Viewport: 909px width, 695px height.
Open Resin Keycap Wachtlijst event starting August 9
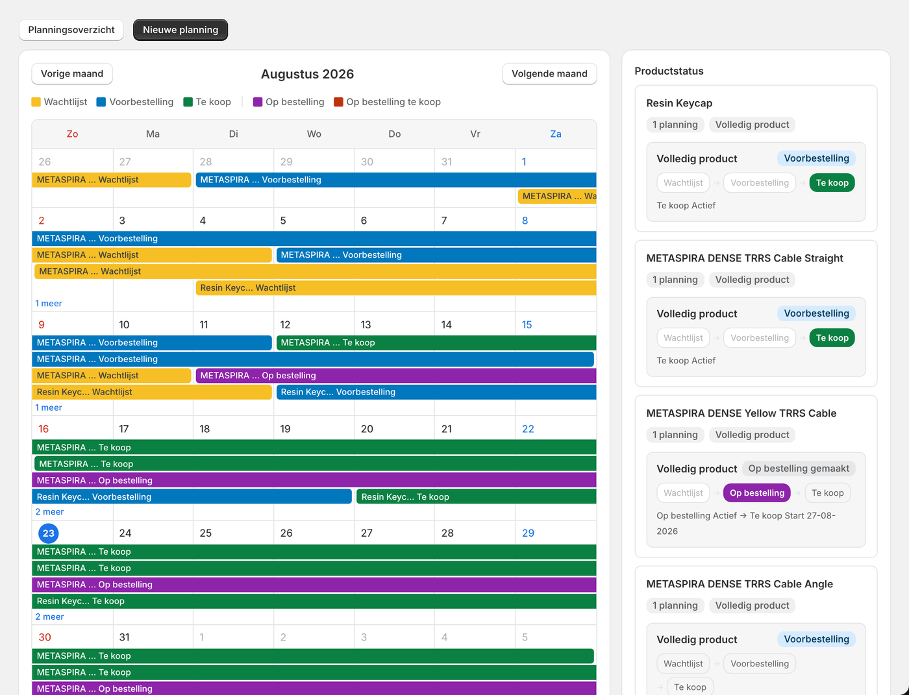(152, 392)
